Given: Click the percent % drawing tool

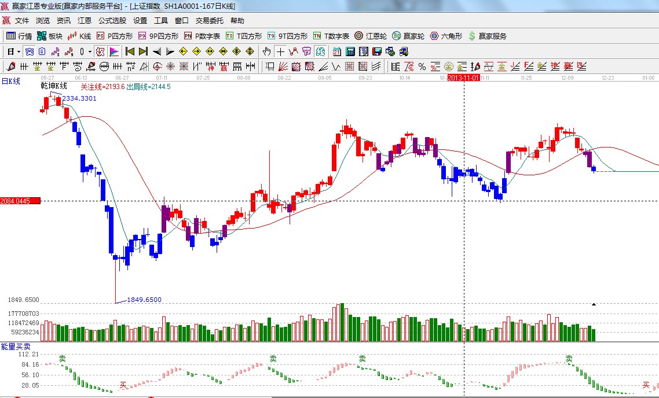Looking at the screenshot, I should (x=422, y=67).
